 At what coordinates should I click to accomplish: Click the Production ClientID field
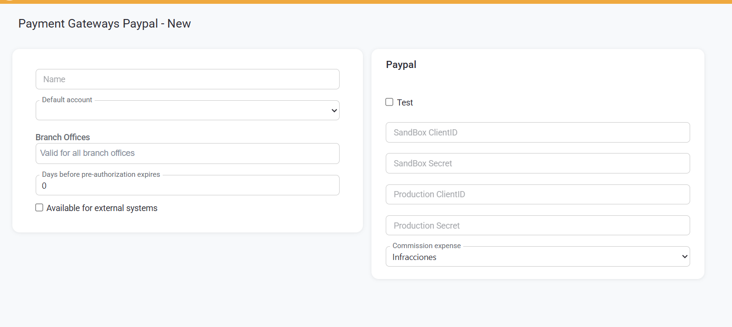point(537,194)
